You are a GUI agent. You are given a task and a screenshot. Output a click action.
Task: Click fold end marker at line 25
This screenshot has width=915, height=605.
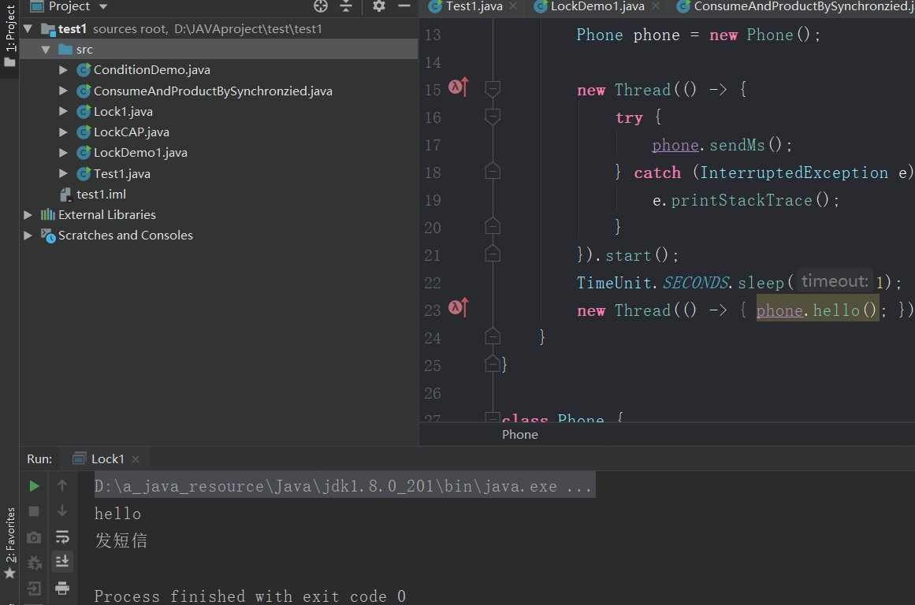(x=493, y=363)
